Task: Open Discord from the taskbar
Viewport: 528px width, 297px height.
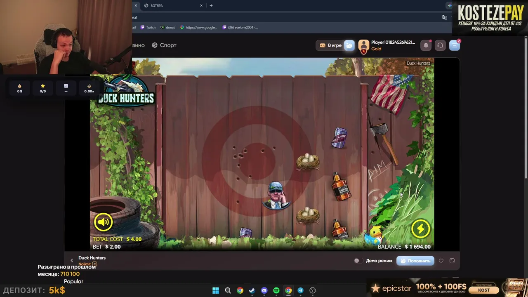Action: click(x=264, y=290)
